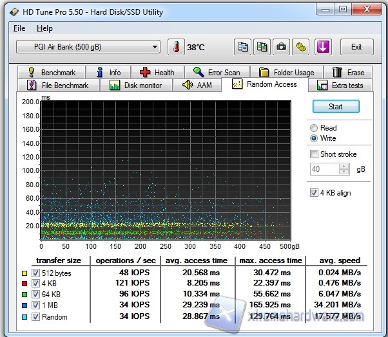Open options with the yellow wrench icon
Screen dimensions: 388x337
click(x=300, y=47)
